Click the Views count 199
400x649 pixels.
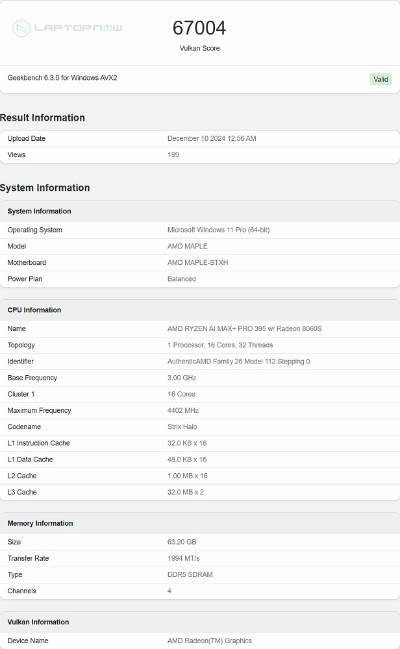[x=173, y=154]
